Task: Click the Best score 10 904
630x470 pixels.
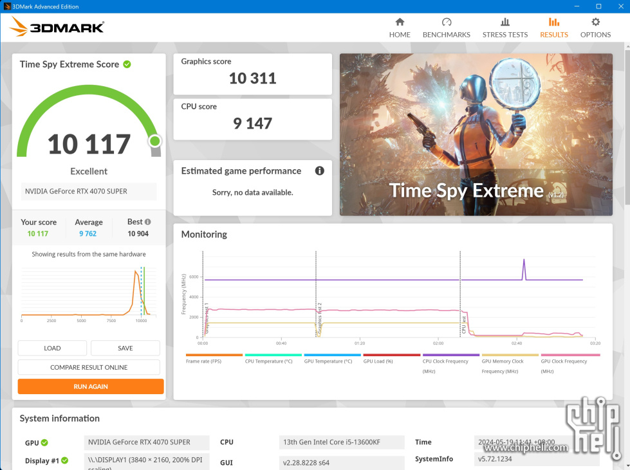Action: [x=138, y=233]
